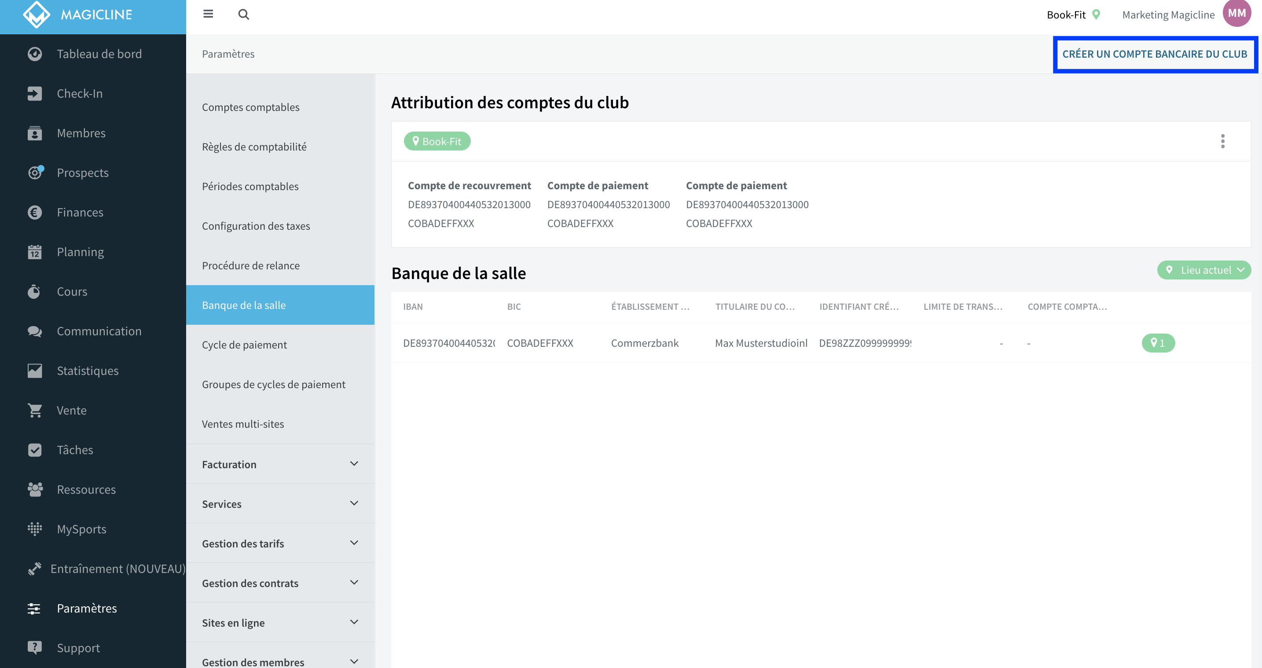Viewport: 1262px width, 668px height.
Task: Open Configuration des taxes settings
Action: pyautogui.click(x=280, y=226)
